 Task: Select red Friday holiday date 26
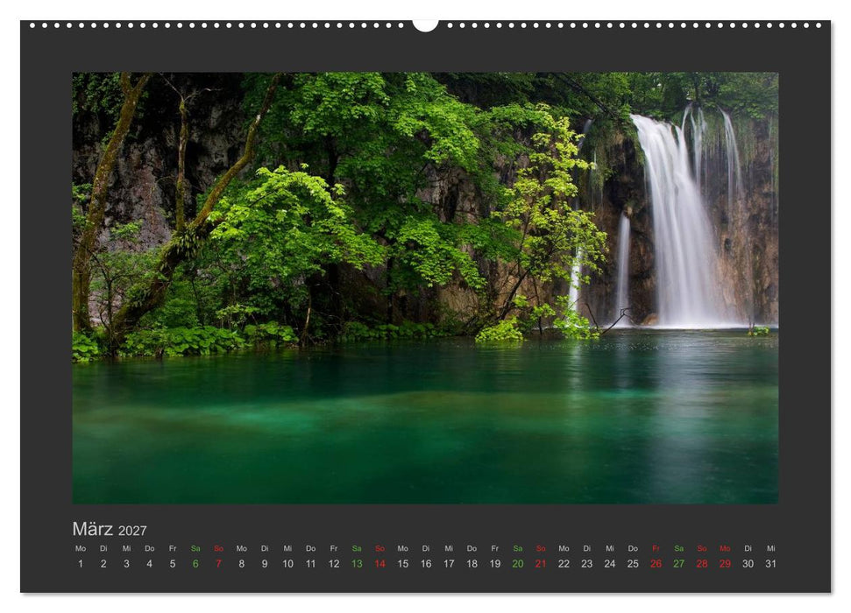(x=656, y=564)
